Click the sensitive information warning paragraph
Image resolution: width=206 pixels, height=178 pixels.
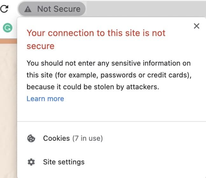click(108, 75)
